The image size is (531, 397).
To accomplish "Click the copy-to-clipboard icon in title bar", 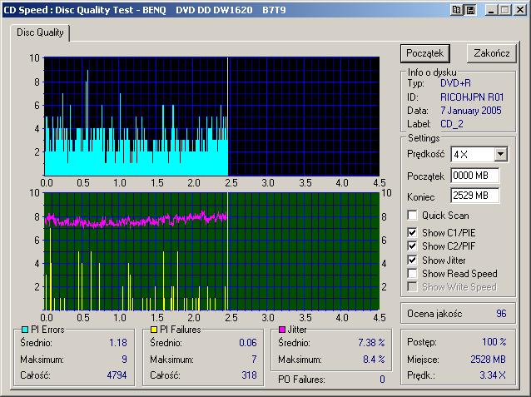I will click(456, 10).
